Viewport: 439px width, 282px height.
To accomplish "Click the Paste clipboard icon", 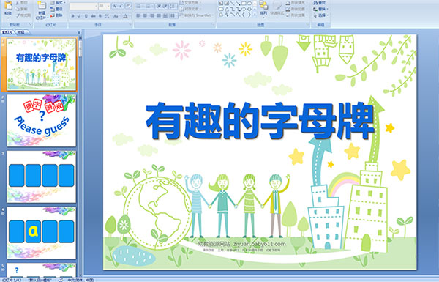I will coord(8,6).
